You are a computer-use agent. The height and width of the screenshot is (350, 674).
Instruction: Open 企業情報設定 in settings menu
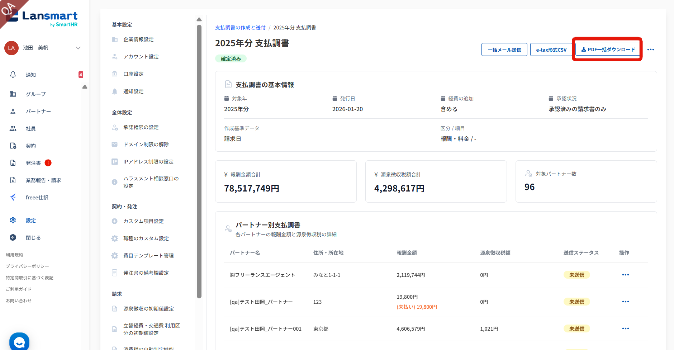138,39
